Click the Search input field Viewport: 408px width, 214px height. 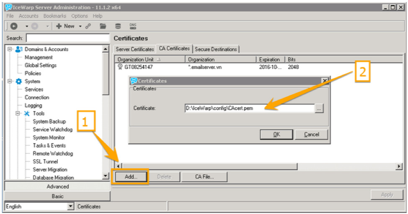point(68,38)
